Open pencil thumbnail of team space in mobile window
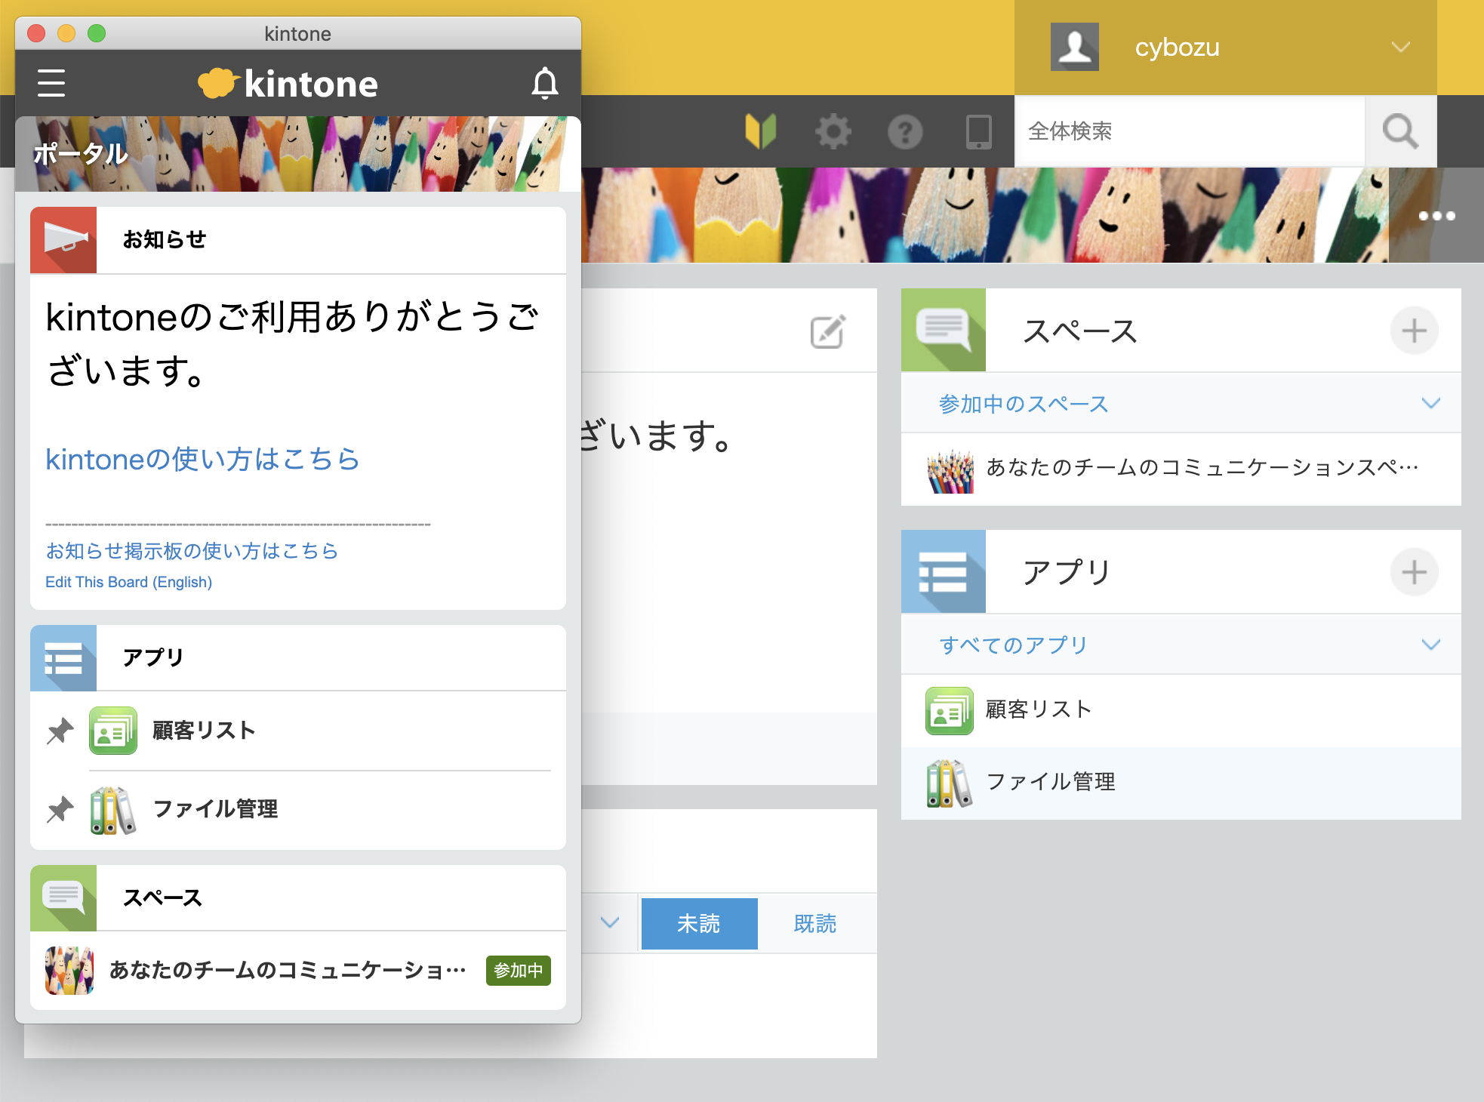The width and height of the screenshot is (1484, 1102). [x=69, y=971]
